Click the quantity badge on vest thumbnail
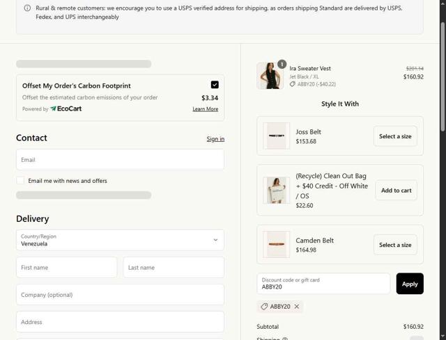446x340 pixels. pyautogui.click(x=282, y=64)
